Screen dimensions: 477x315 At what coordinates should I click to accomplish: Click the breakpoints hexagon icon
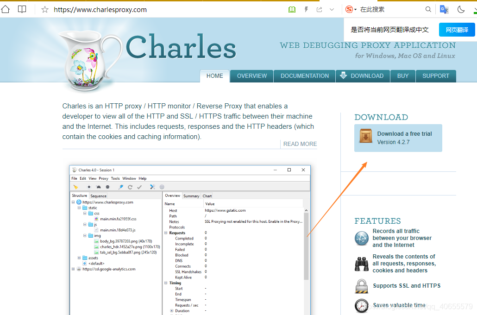click(107, 187)
